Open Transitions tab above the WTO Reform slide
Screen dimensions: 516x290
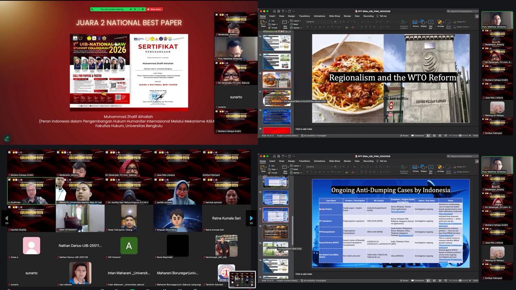[x=304, y=16]
